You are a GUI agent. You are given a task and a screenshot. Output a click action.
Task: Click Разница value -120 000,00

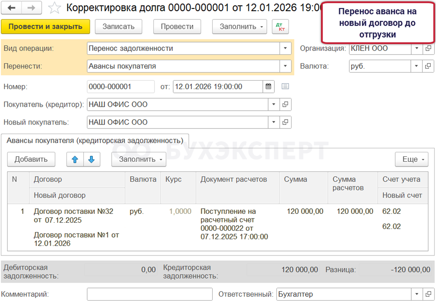(396, 270)
